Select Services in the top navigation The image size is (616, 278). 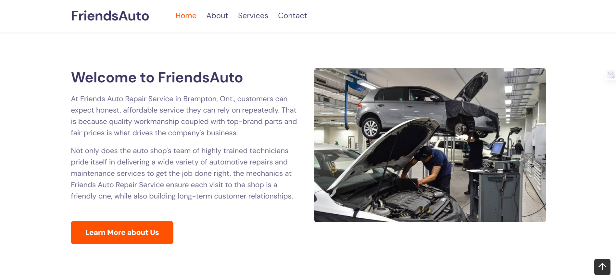click(253, 16)
